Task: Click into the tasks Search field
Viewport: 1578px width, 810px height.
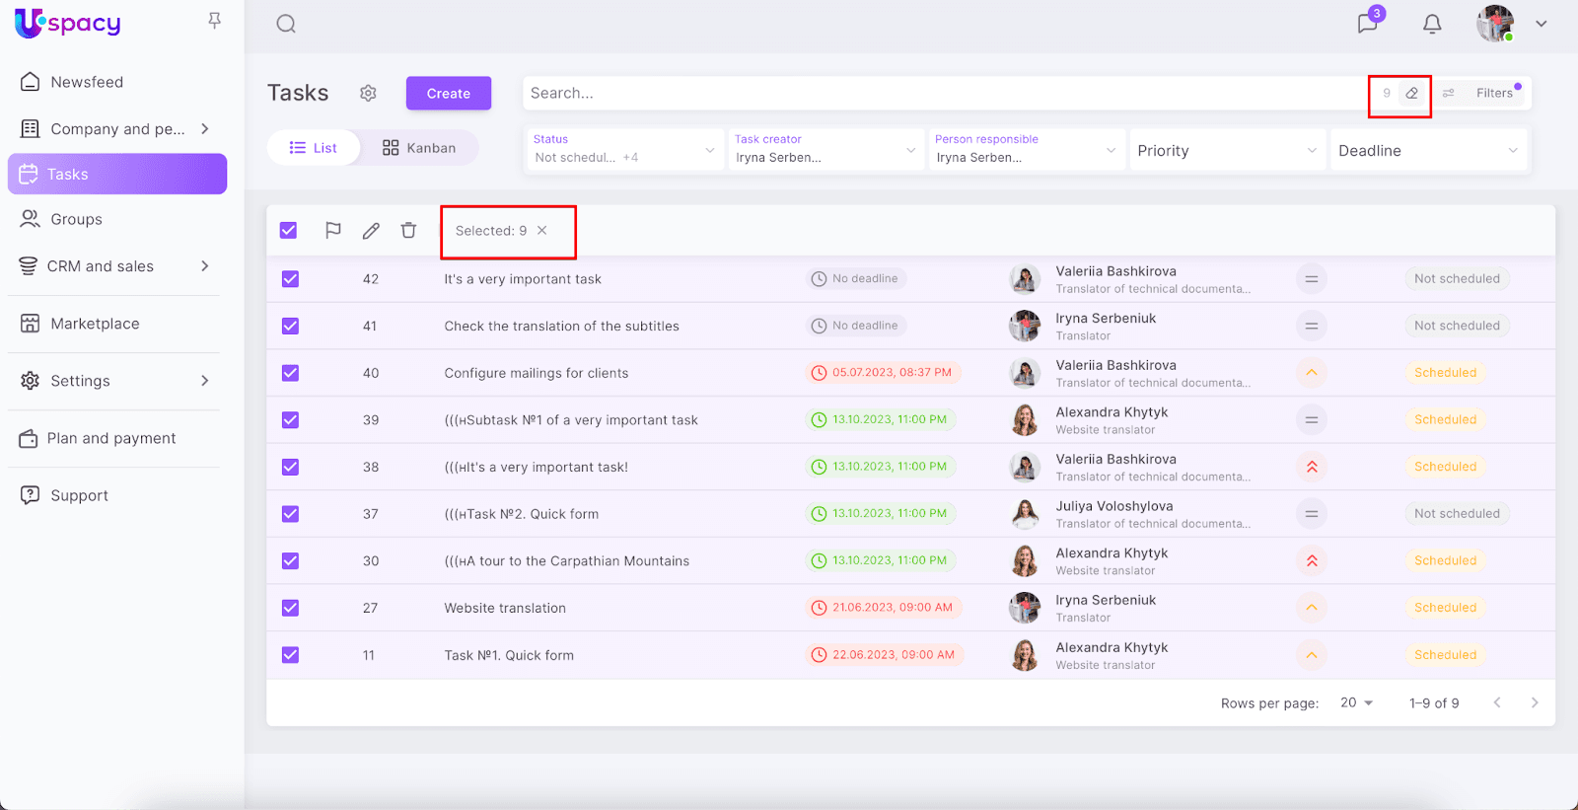Action: tap(937, 93)
